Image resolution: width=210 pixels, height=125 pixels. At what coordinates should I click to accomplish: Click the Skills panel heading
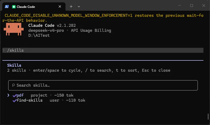coord(14,65)
